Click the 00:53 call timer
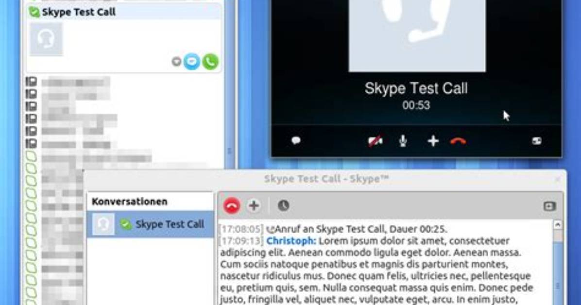 [x=416, y=105]
